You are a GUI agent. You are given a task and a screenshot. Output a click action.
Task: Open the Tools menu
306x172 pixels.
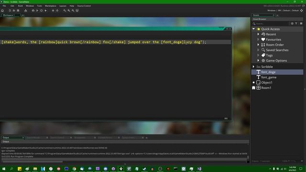pyautogui.click(x=39, y=6)
